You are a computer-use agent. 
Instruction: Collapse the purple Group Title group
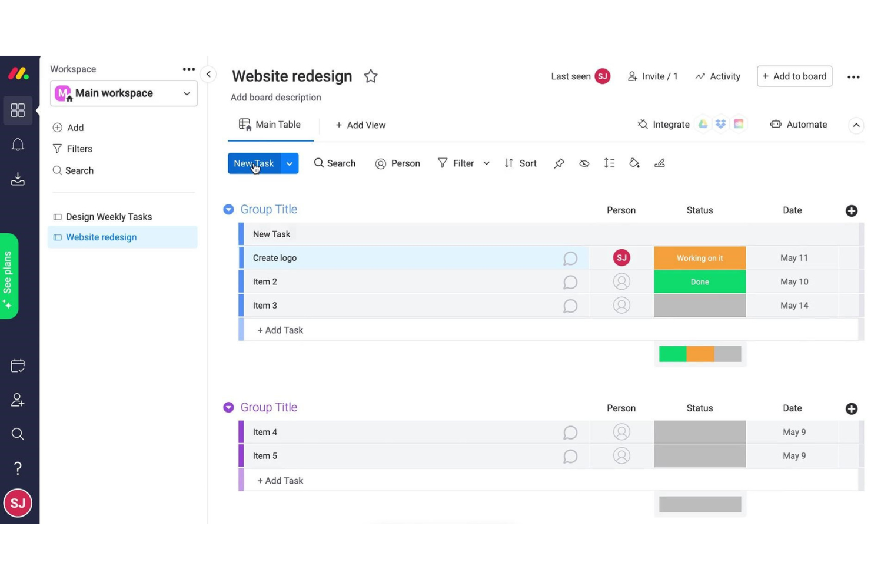pyautogui.click(x=228, y=408)
